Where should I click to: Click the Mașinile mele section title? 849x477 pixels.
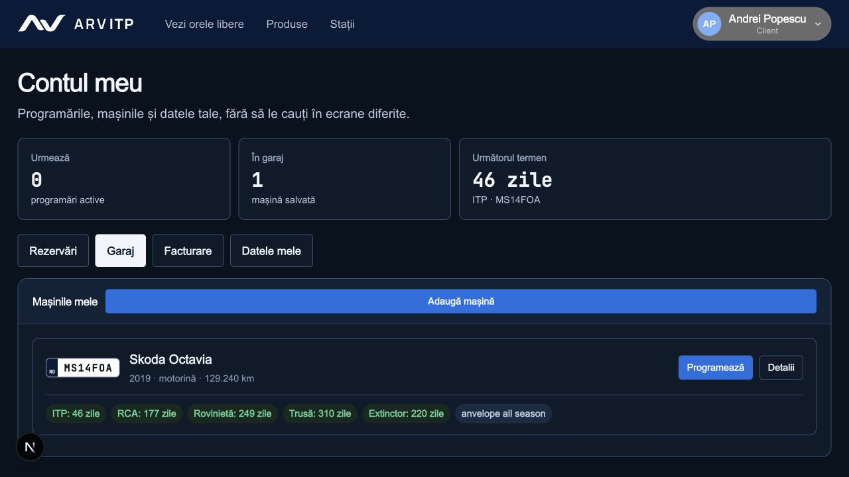(x=65, y=301)
